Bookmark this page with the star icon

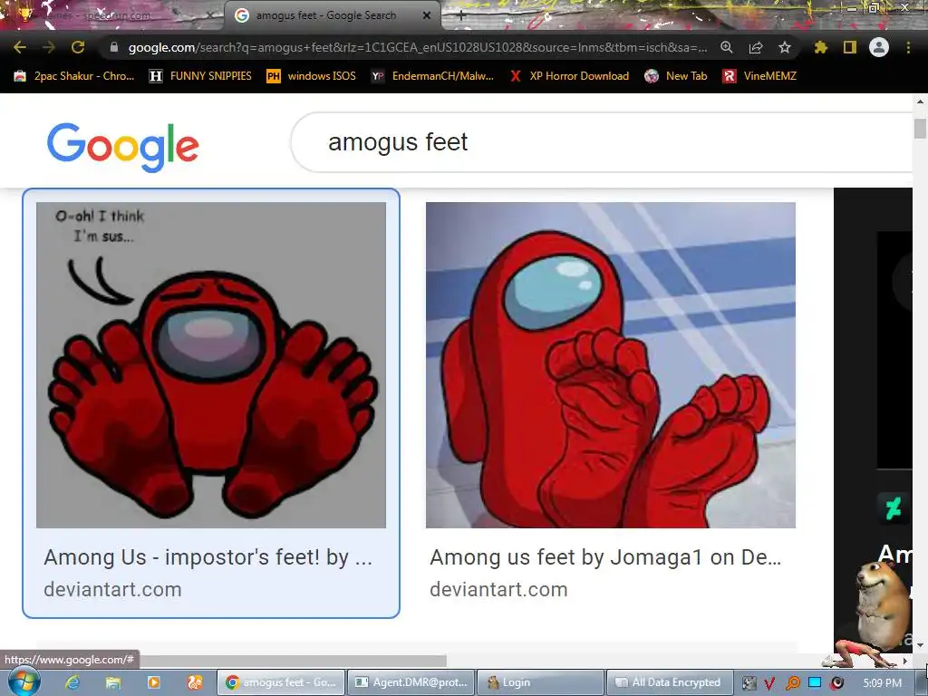click(785, 47)
